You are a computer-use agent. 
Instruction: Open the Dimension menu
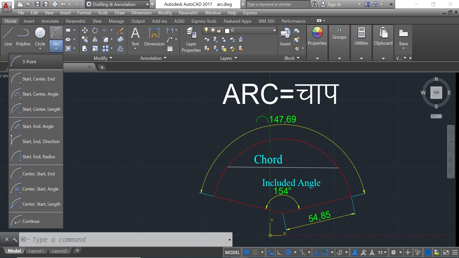(x=141, y=13)
